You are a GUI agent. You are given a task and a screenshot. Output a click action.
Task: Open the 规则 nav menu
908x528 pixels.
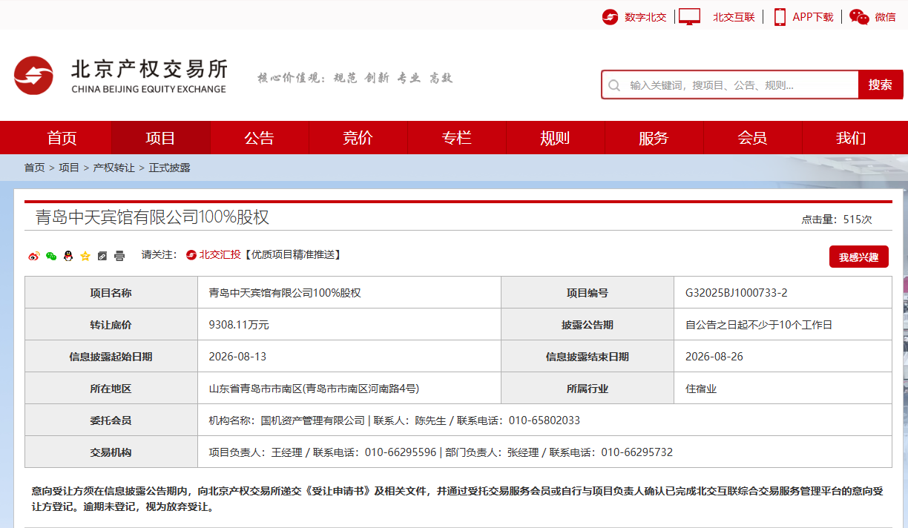pyautogui.click(x=555, y=138)
